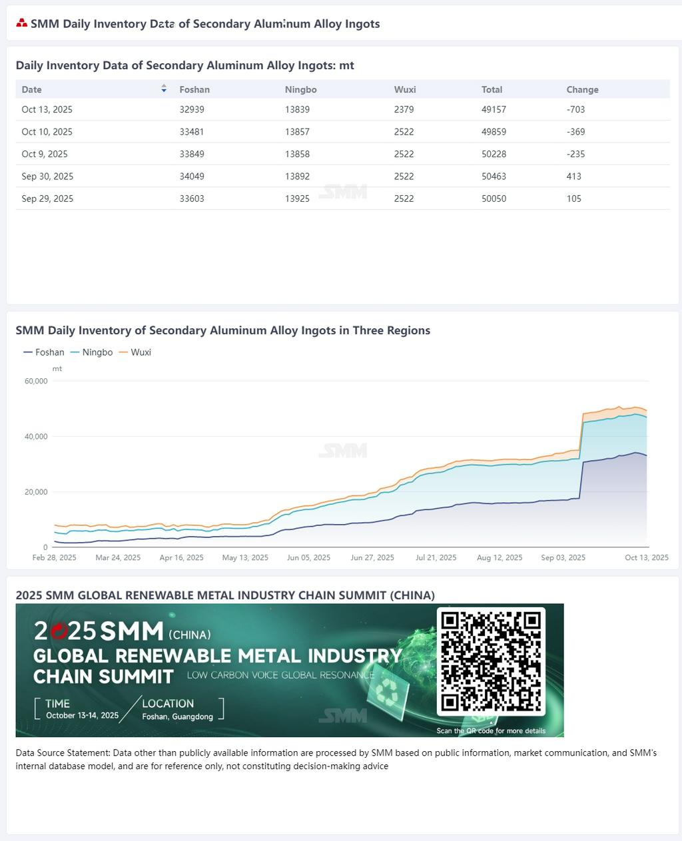Click Foshan value 33481
Image resolution: width=682 pixels, height=841 pixels.
point(192,132)
